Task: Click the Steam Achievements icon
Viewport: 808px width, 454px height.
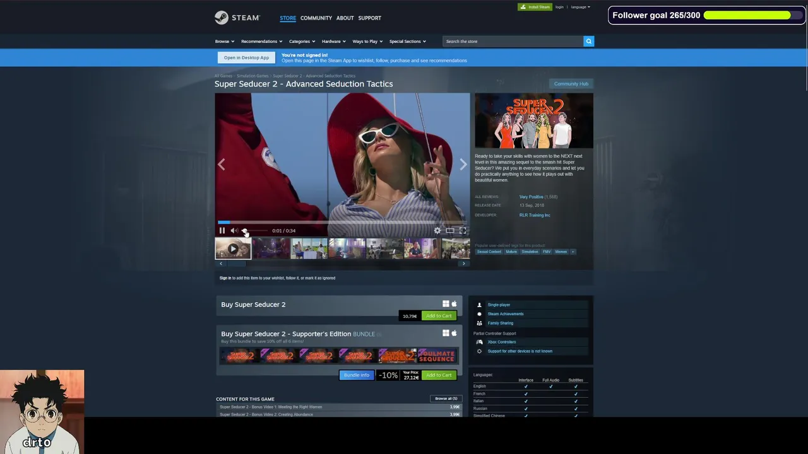Action: click(x=479, y=314)
